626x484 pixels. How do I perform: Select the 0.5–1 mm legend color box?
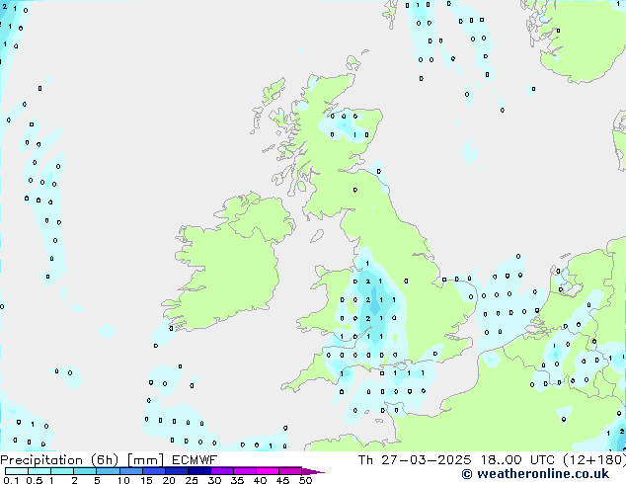coord(39,471)
